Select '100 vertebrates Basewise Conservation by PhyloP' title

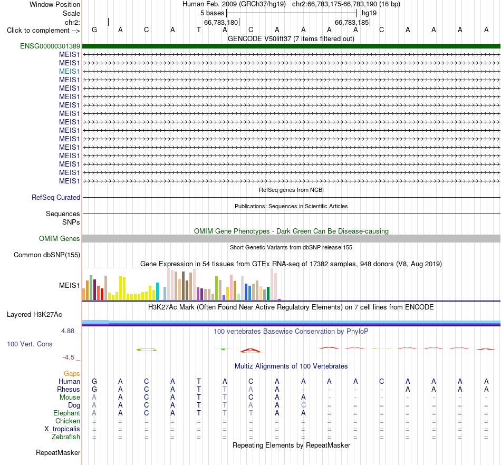pos(291,332)
